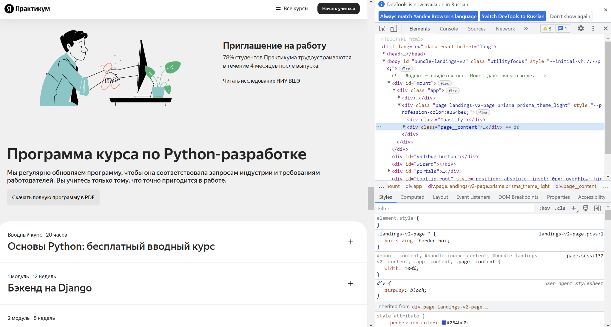Select the div id wizard node
Viewport: 611px width, 327px height.
pyautogui.click(x=424, y=164)
